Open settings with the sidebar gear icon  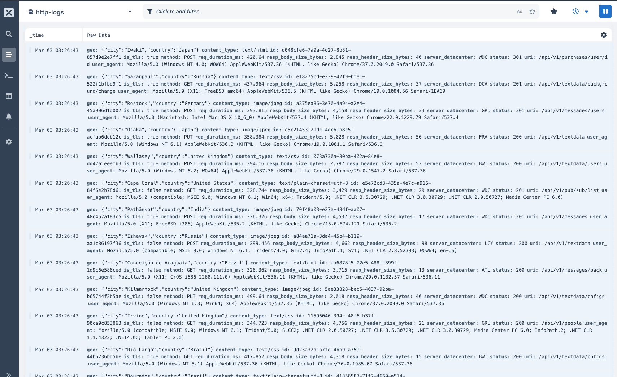click(9, 141)
